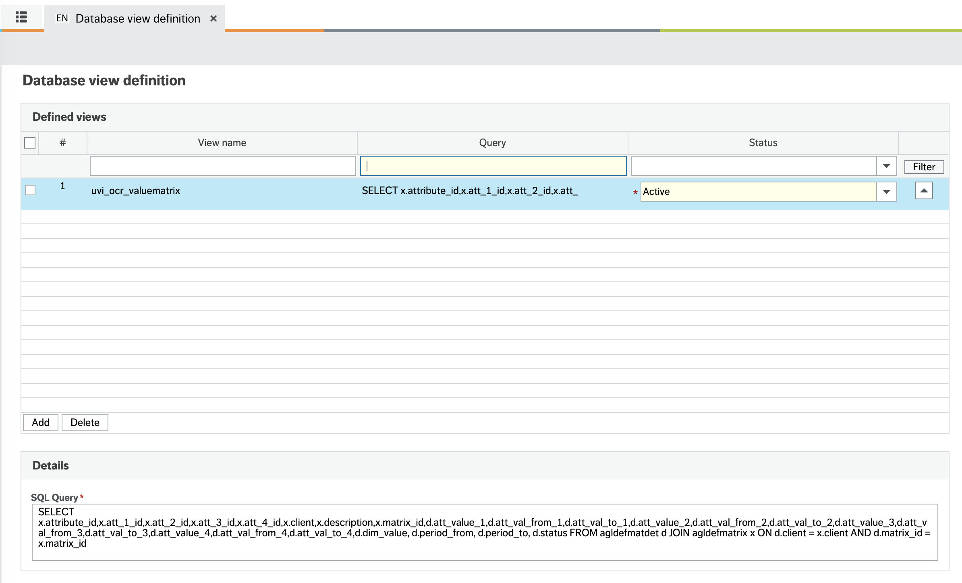The image size is (962, 583).
Task: Open the View name filter combo box
Action: pos(222,166)
